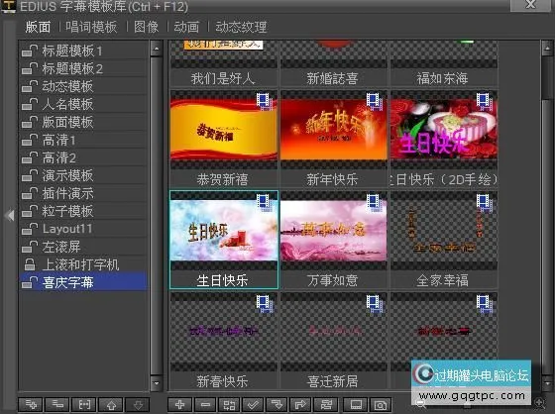Click the 我们是好人 template label
This screenshot has width=555, height=414.
click(223, 78)
